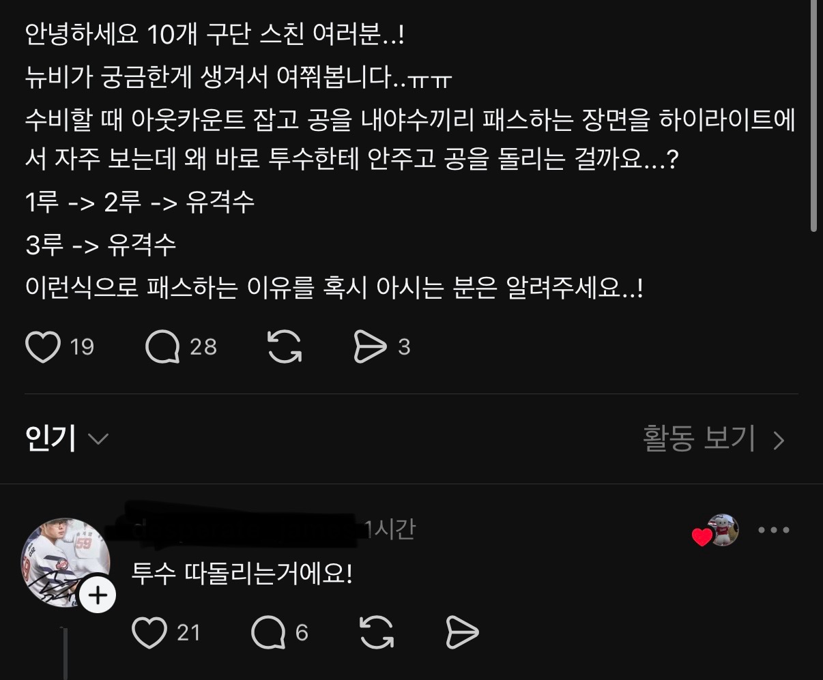
Task: Open the commenter's profile picture
Action: point(66,561)
